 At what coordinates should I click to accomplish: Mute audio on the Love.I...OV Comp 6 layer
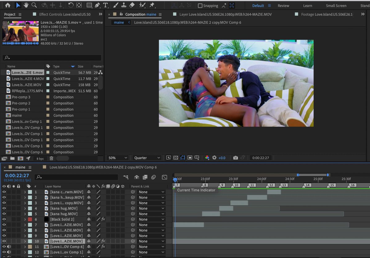coord(8,247)
